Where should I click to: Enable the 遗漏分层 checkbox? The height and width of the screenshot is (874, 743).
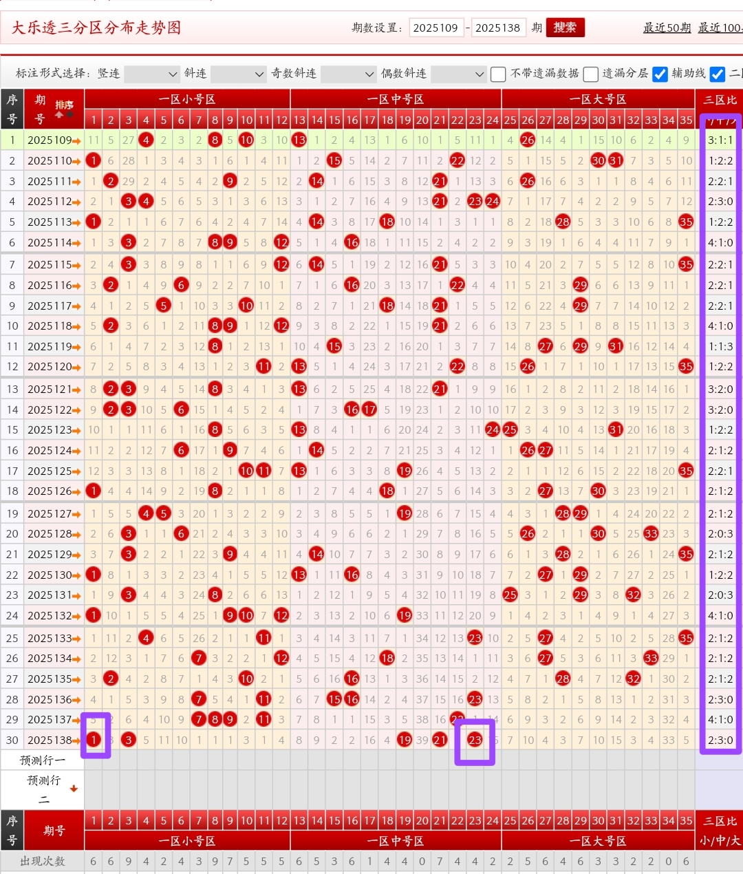click(590, 74)
